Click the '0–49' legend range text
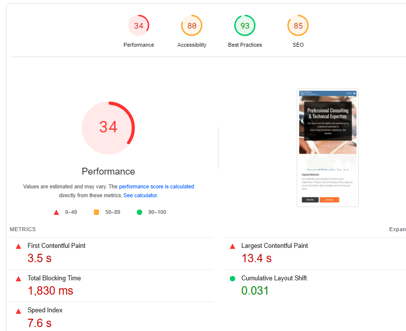Screen dimensions: 406x331 click(x=71, y=212)
